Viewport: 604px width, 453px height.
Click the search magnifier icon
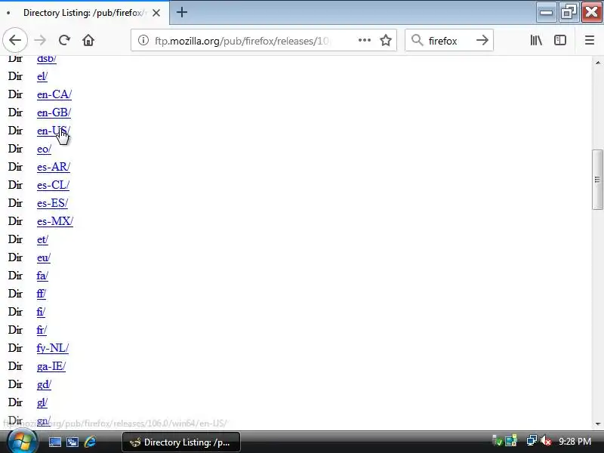417,40
